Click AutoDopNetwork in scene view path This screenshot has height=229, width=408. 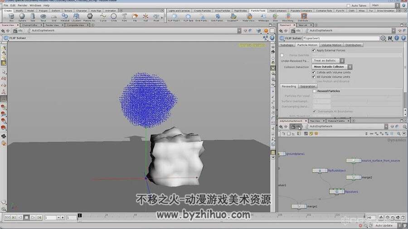click(43, 31)
